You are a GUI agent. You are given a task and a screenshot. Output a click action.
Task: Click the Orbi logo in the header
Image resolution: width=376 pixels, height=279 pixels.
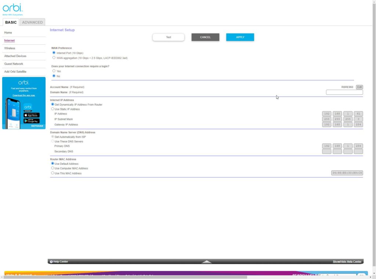[12, 9]
